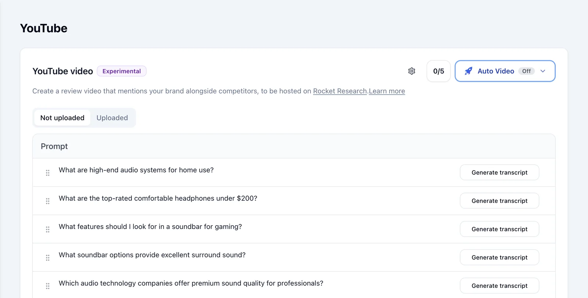Generate transcript for headphones under $200 prompt
This screenshot has width=588, height=298.
(499, 201)
